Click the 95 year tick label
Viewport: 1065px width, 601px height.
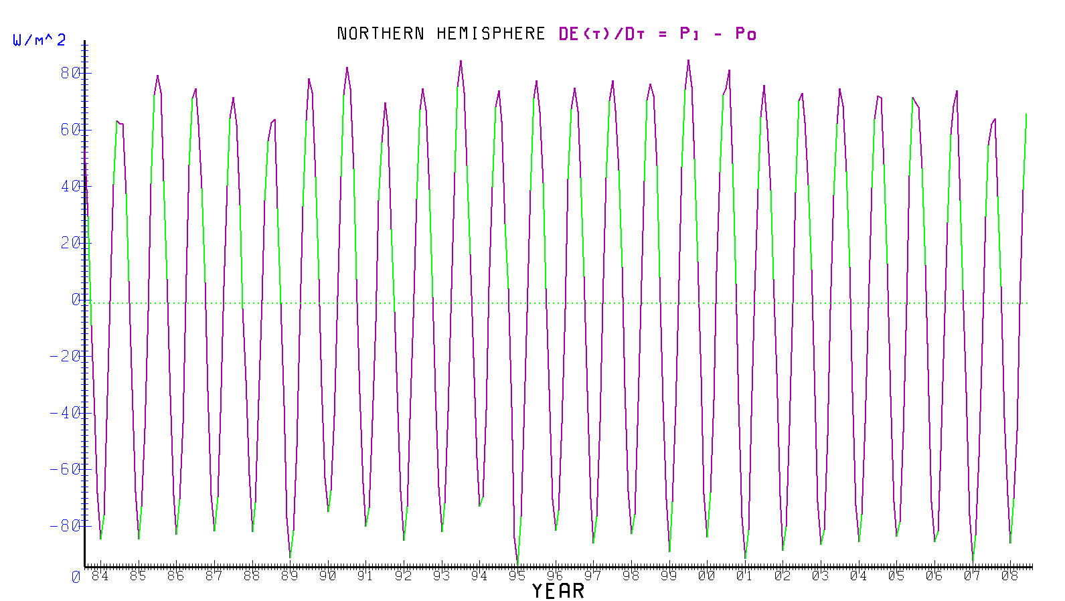pyautogui.click(x=517, y=576)
